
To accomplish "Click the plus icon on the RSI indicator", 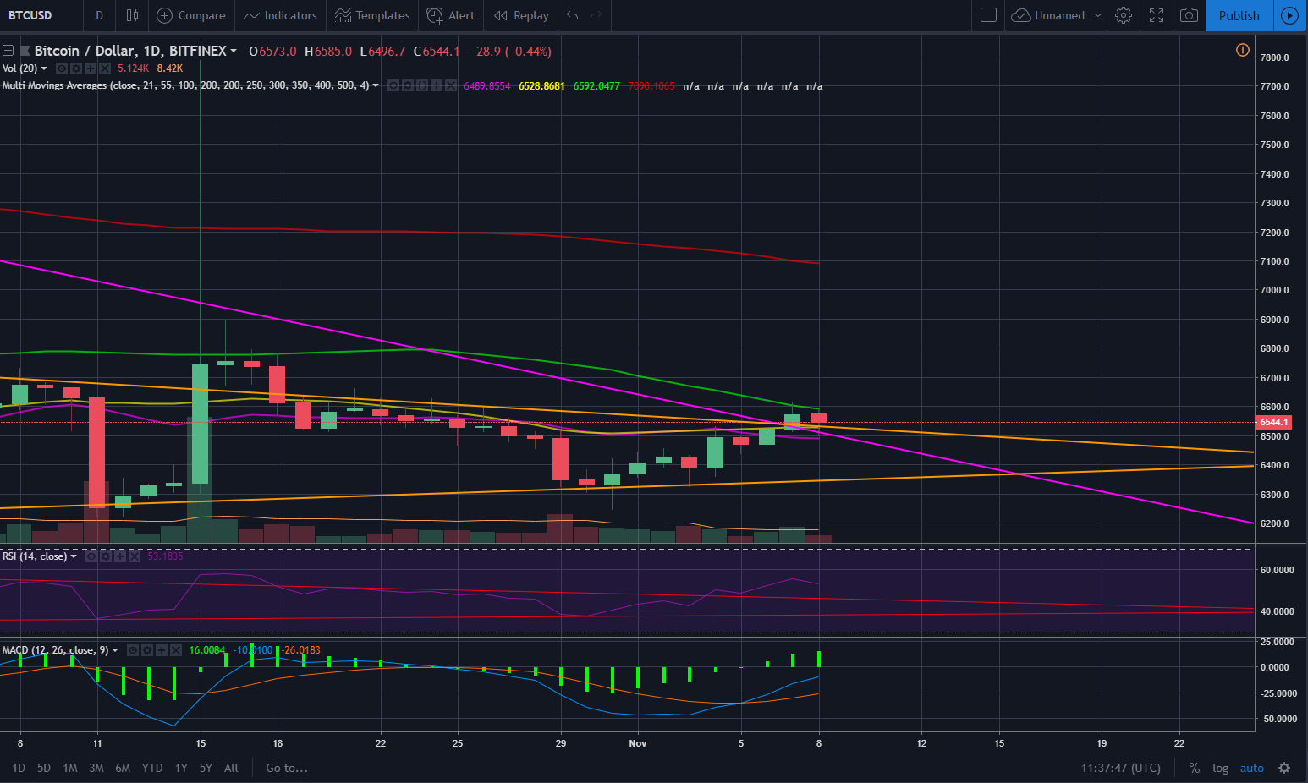I will [x=120, y=556].
